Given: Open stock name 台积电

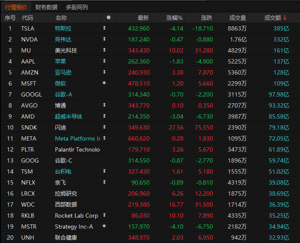Looking at the screenshot, I should (63, 171).
